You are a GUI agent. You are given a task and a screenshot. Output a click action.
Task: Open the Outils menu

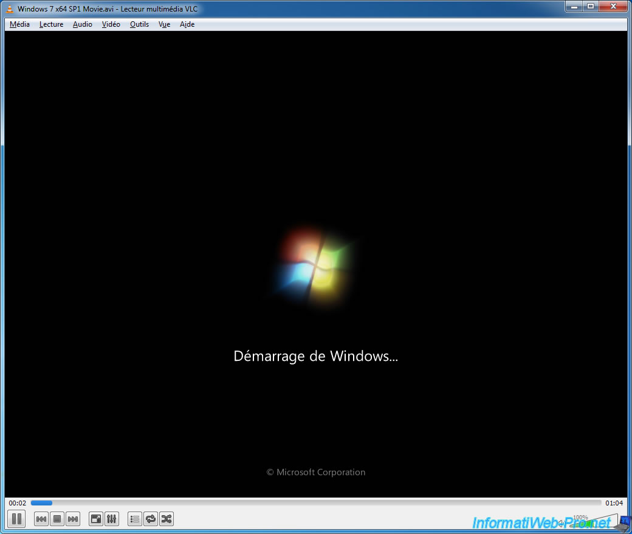(x=139, y=24)
